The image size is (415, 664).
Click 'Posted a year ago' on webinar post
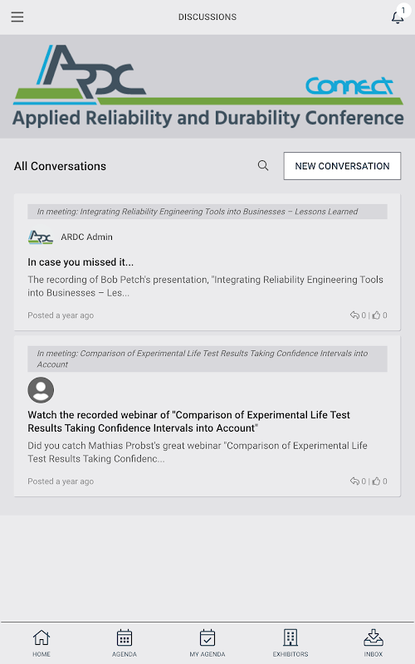click(x=61, y=481)
